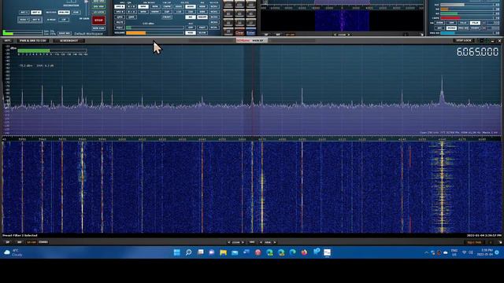504x283 pixels.
Task: Adjust the green squelch level slider
Action: coord(155,28)
